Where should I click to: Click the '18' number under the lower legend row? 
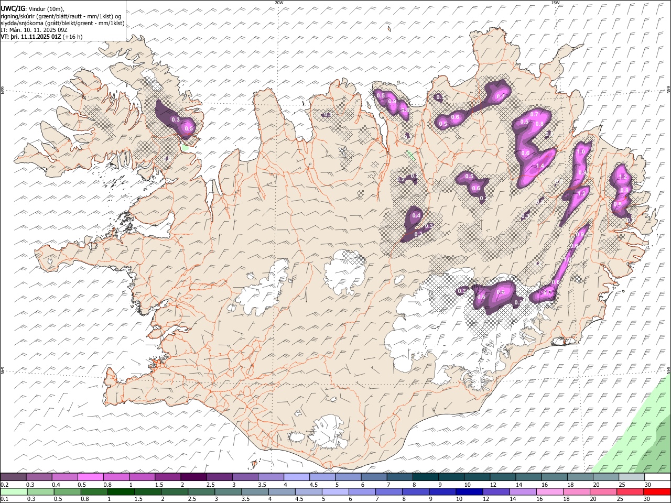coord(567,499)
